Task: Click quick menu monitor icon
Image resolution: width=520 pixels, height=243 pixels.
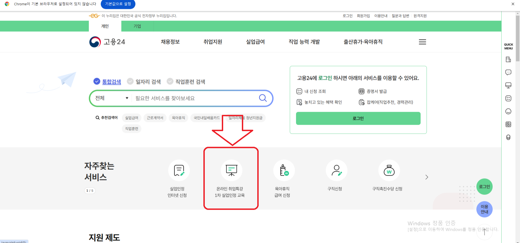Action: pos(508,86)
